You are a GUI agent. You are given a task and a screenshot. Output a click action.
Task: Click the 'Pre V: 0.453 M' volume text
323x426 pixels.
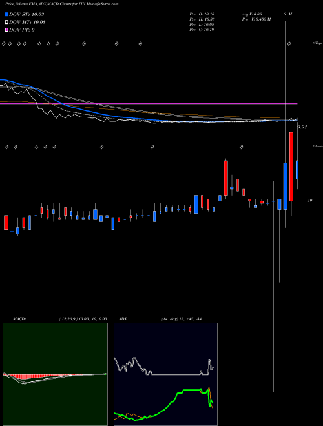(256, 19)
